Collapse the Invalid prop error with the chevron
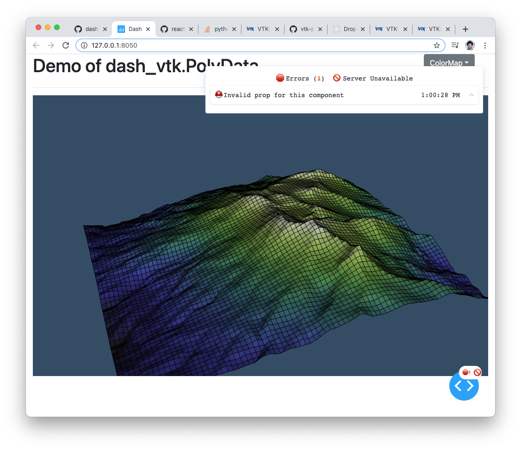This screenshot has width=521, height=451. (x=471, y=95)
